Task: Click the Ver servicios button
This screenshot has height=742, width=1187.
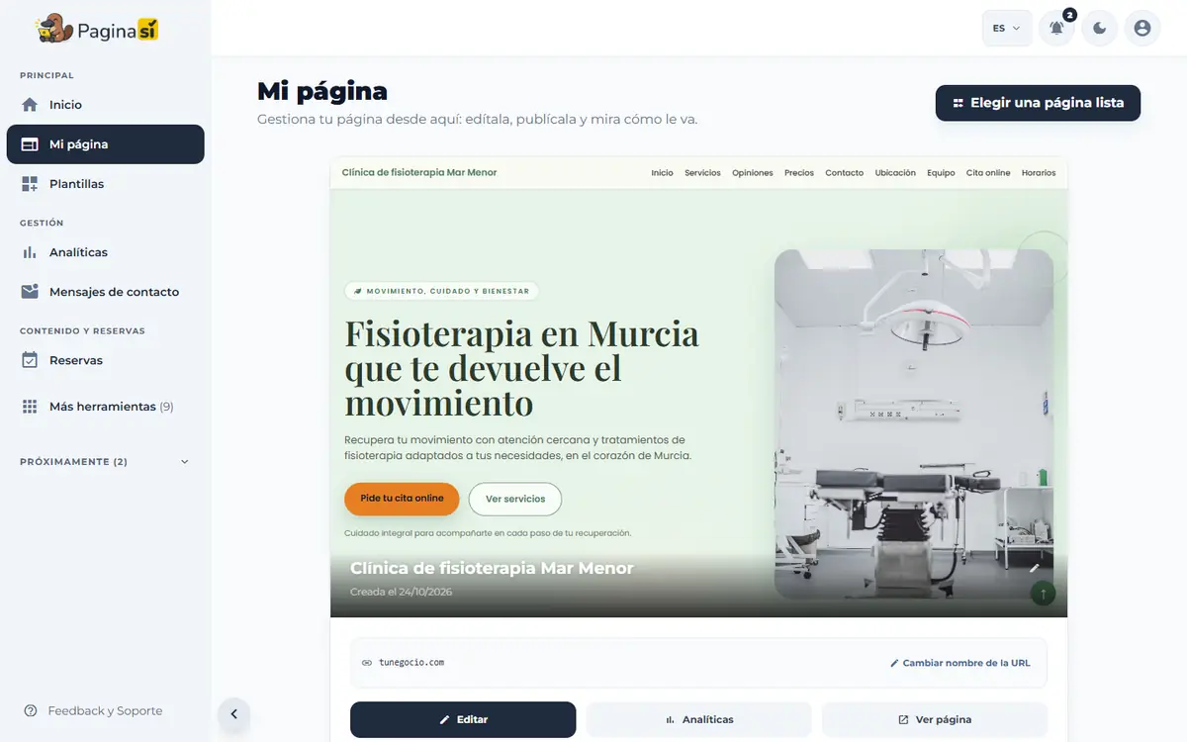Action: click(515, 499)
